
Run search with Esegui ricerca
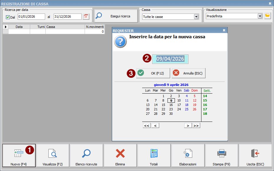(116, 16)
